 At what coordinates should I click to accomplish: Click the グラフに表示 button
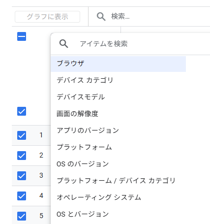(47, 17)
